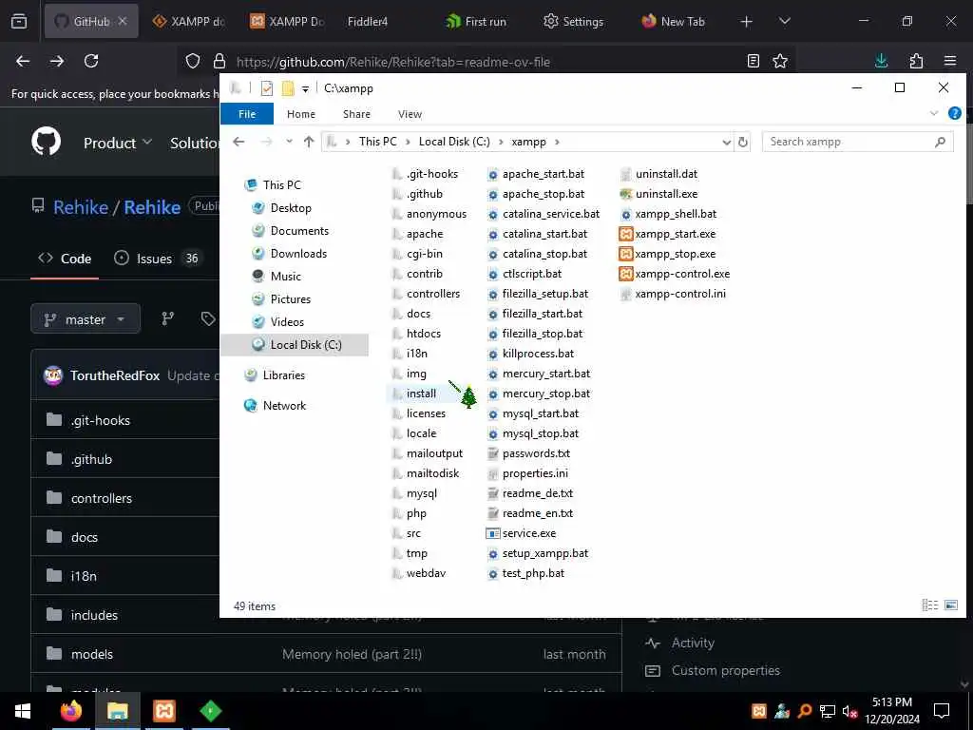Open Firefox from the Windows taskbar
This screenshot has width=973, height=730.
(x=70, y=711)
